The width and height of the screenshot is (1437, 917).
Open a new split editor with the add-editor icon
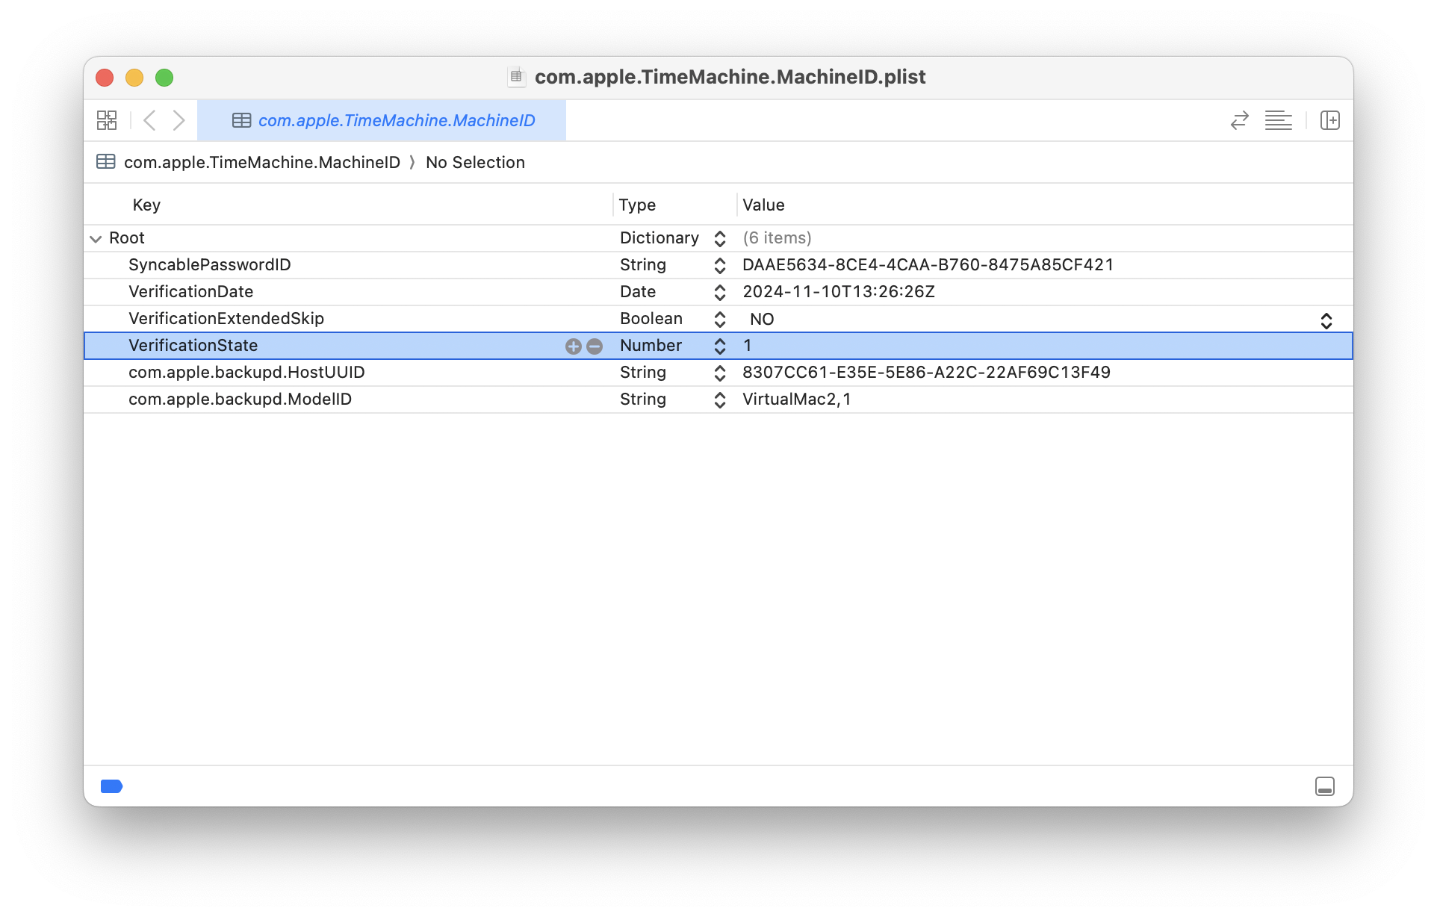click(1330, 119)
